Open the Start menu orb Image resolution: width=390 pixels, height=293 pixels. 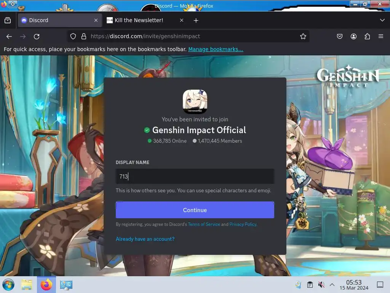point(8,285)
